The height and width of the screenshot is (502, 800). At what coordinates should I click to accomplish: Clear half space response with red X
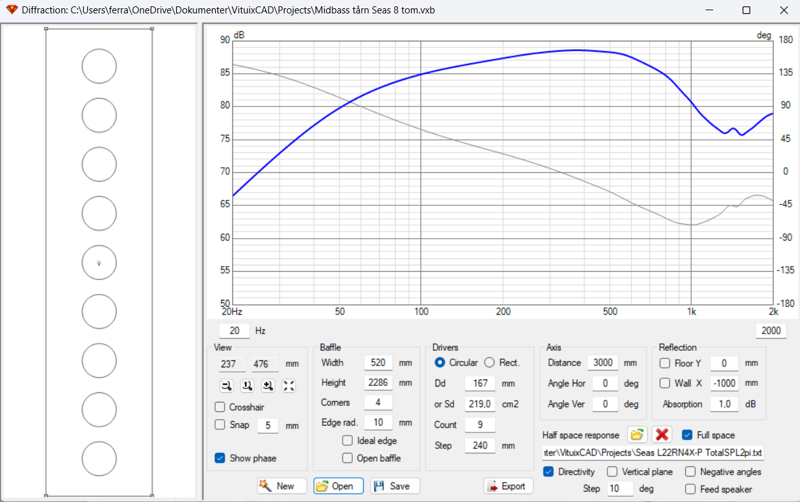click(x=662, y=435)
